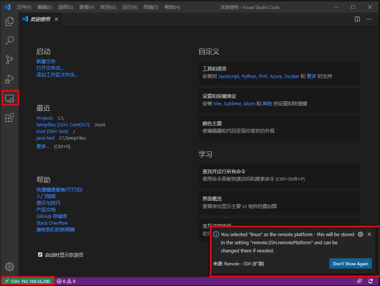Open the Search view in activity bar
The height and width of the screenshot is (286, 380).
(x=10, y=40)
